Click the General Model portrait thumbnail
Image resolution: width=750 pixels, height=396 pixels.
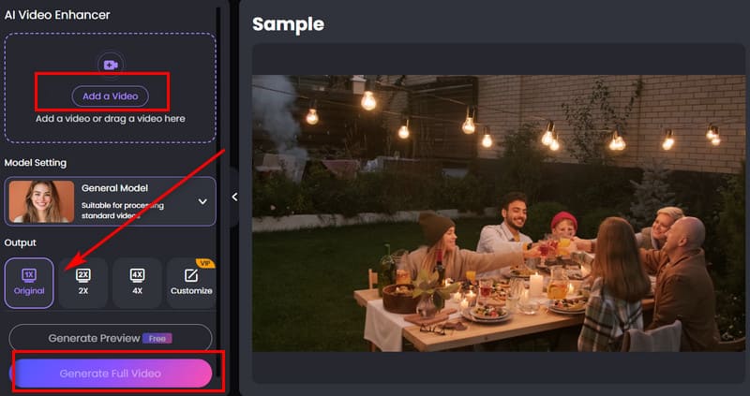[41, 201]
